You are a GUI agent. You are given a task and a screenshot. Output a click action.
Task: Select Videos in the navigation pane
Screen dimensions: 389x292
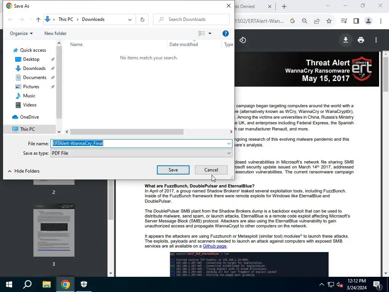[x=30, y=105]
